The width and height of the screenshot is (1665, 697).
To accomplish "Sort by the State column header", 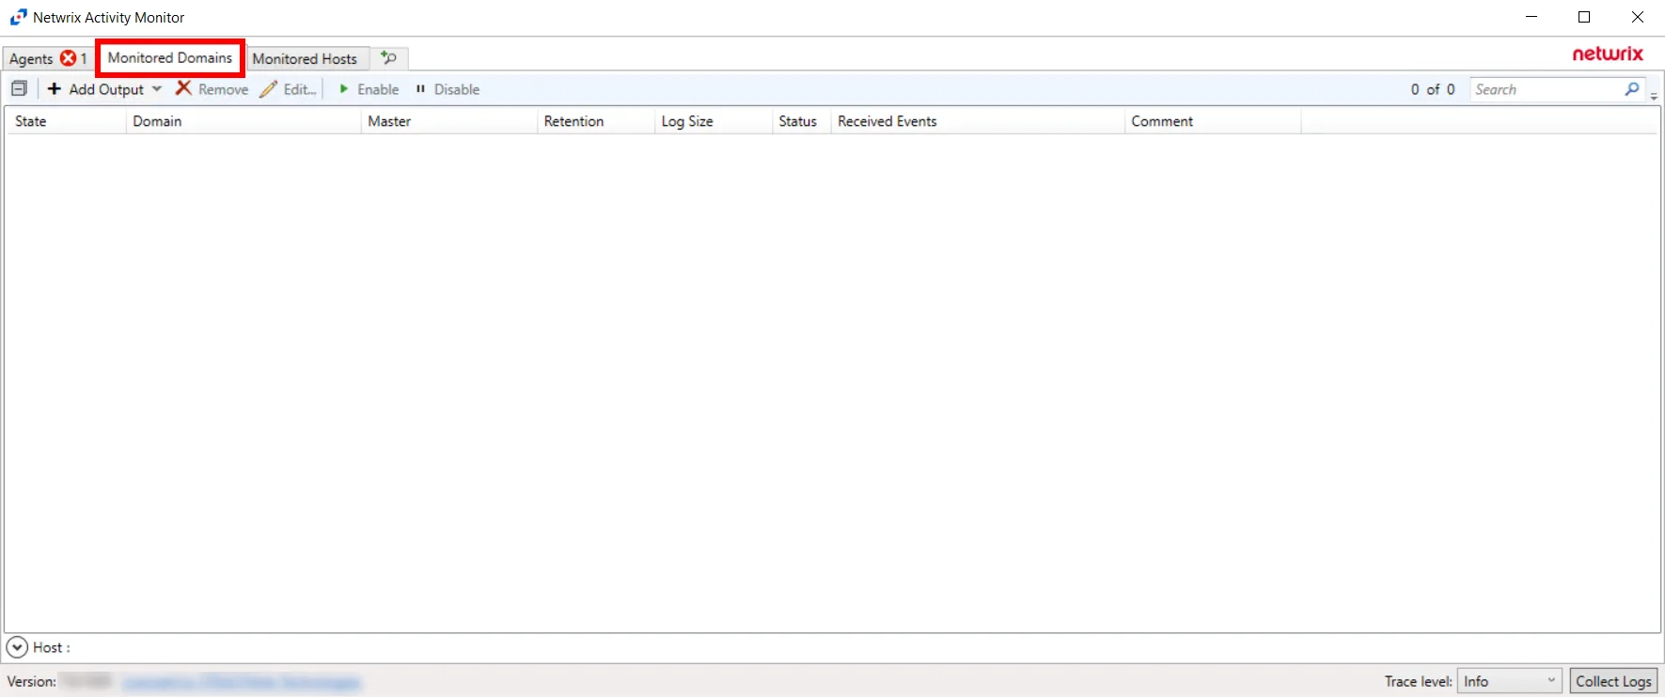I will (67, 121).
